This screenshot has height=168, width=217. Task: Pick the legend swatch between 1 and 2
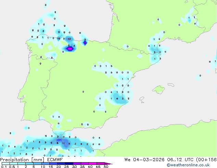click(x=22, y=164)
